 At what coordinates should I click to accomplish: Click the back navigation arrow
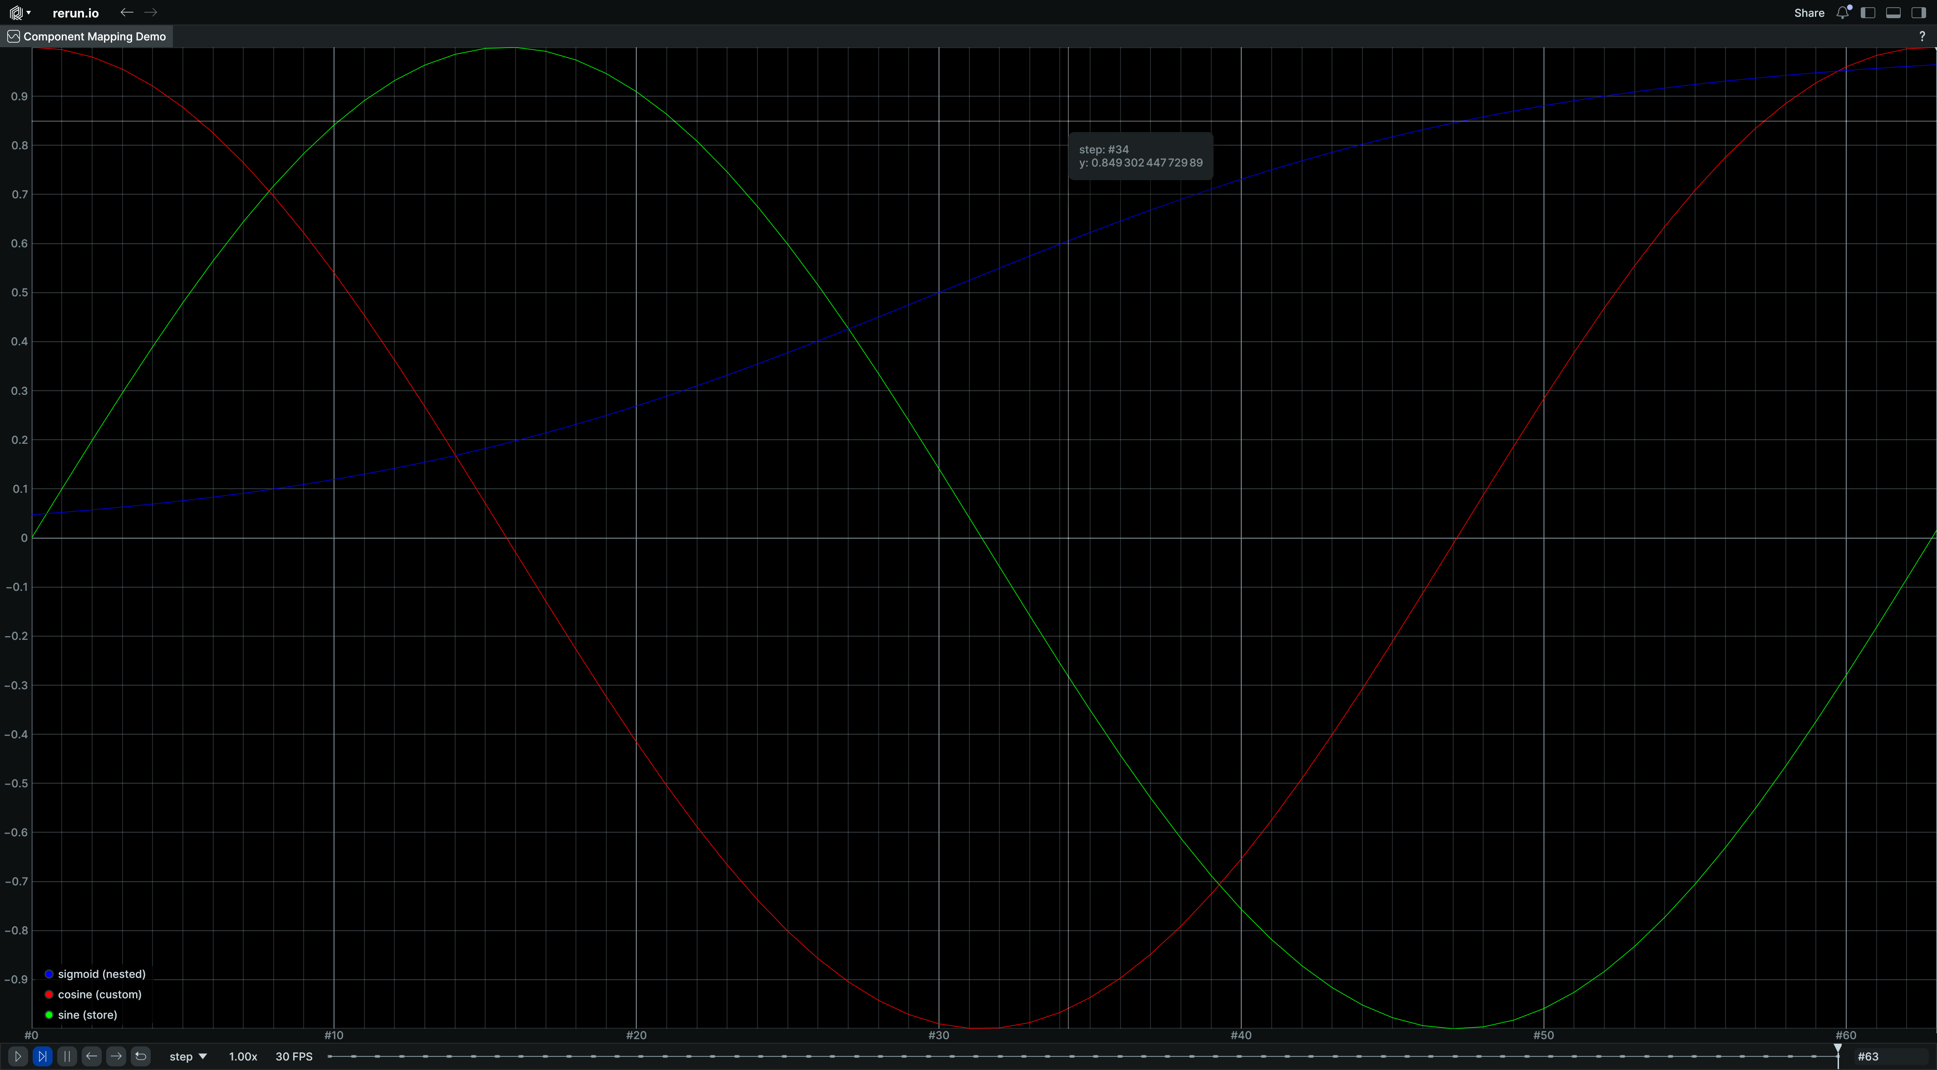tap(126, 12)
